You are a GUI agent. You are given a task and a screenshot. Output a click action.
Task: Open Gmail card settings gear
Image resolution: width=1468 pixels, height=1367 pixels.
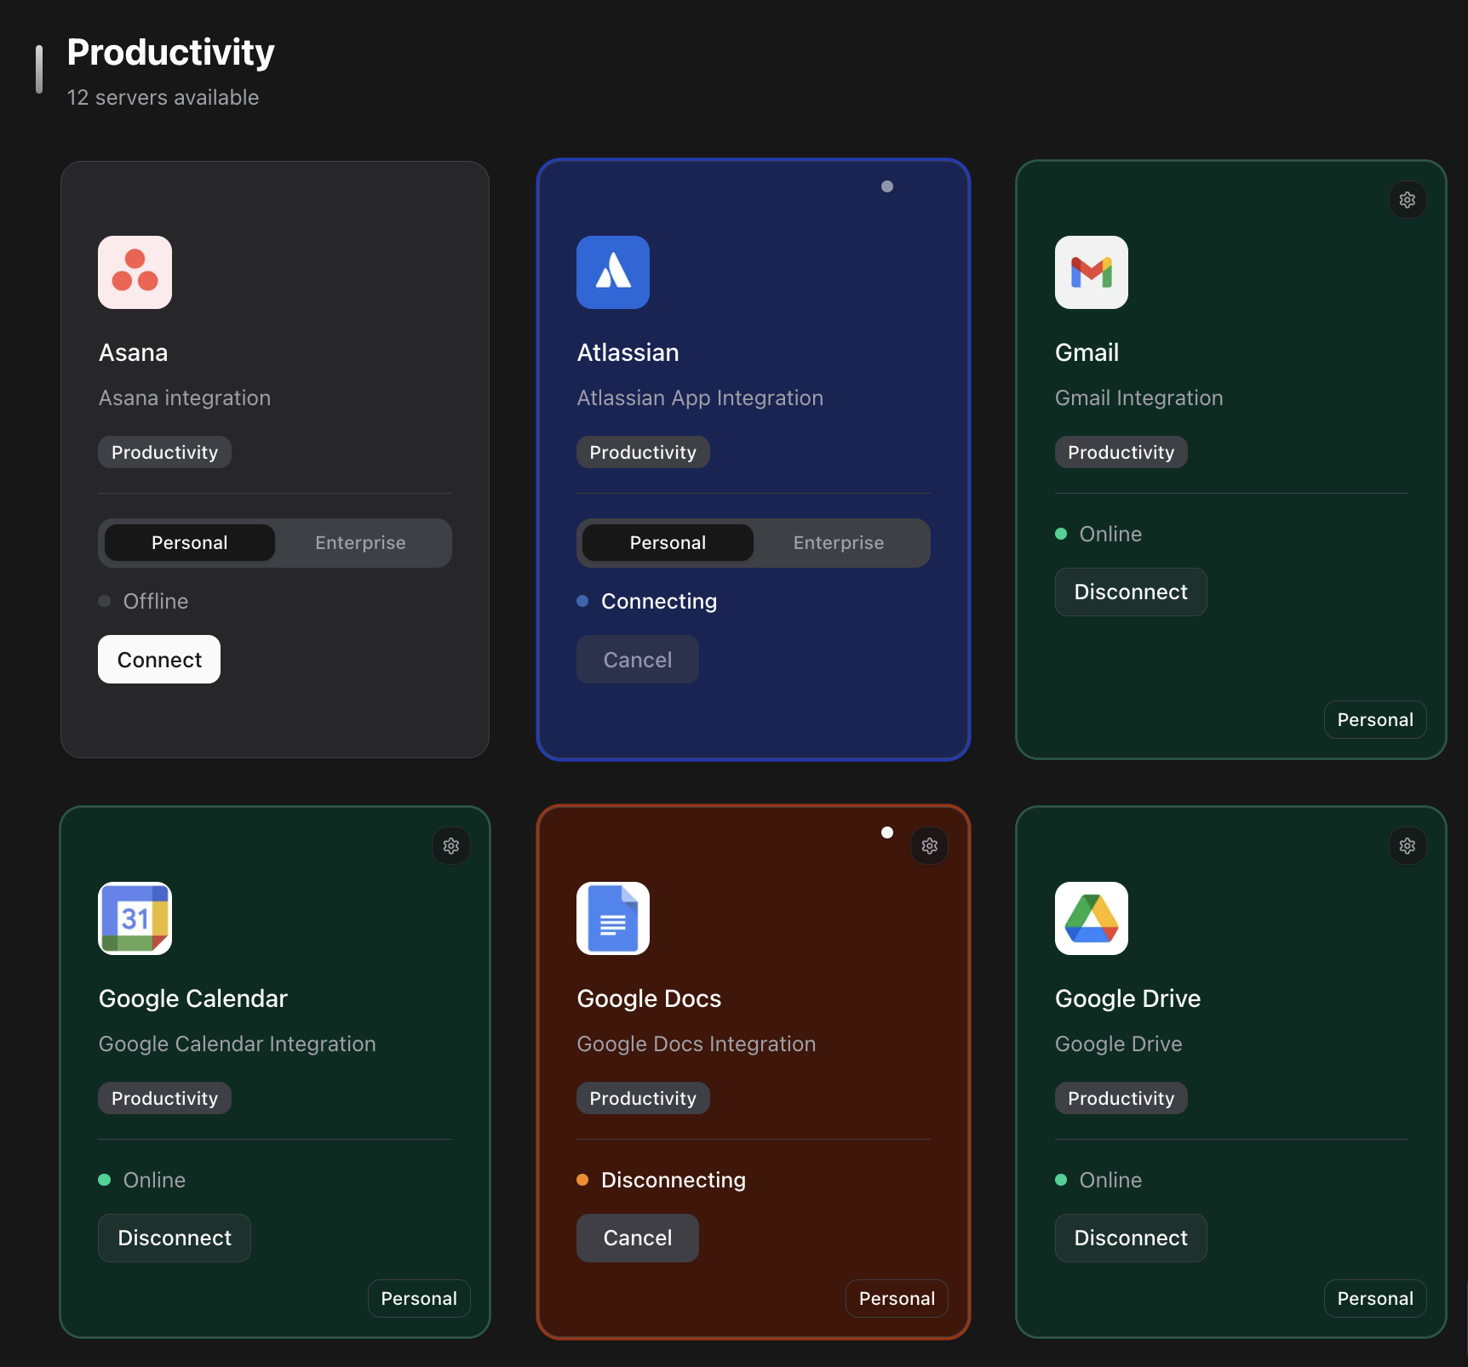tap(1408, 200)
